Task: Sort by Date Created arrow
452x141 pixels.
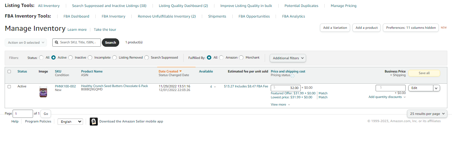Action: pos(180,71)
